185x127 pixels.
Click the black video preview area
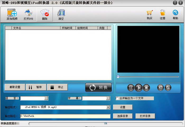[148, 49]
